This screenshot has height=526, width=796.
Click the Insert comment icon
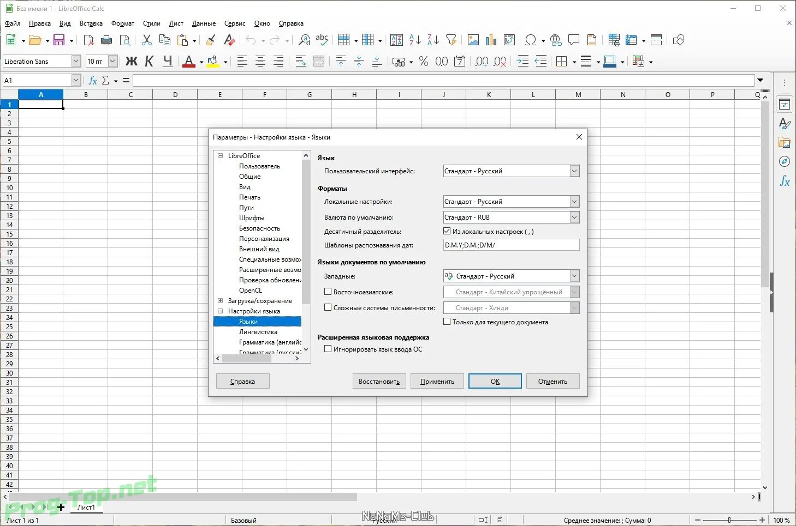coord(574,40)
